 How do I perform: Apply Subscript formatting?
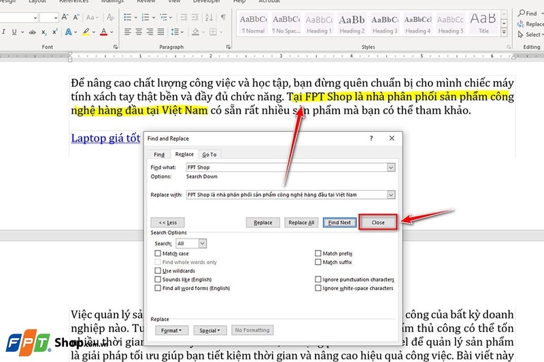(44, 32)
